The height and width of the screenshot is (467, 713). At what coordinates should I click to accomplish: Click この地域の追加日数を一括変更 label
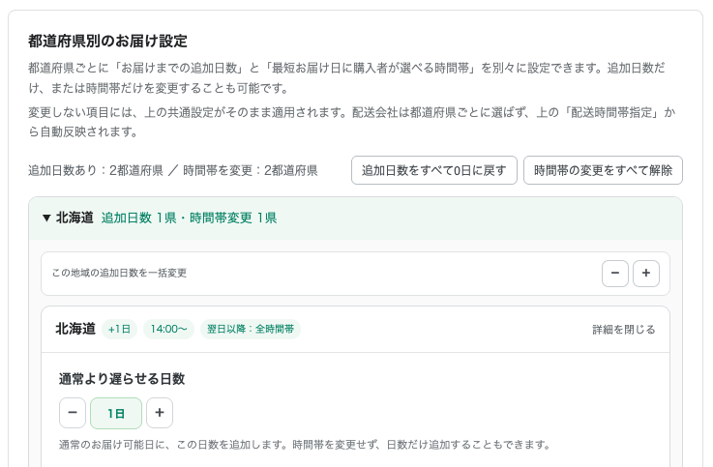120,273
